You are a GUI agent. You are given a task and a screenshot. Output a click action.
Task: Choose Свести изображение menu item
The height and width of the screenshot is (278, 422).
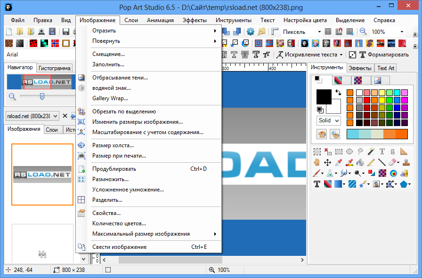pos(149,247)
